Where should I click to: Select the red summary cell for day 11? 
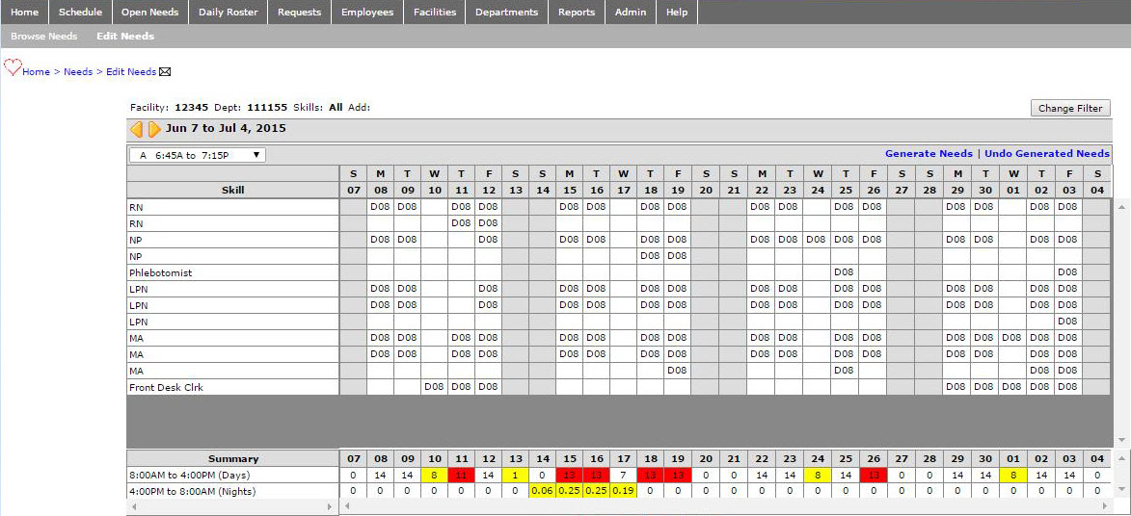click(461, 476)
